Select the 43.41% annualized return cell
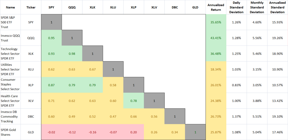The height and width of the screenshot is (140, 288). [216, 38]
